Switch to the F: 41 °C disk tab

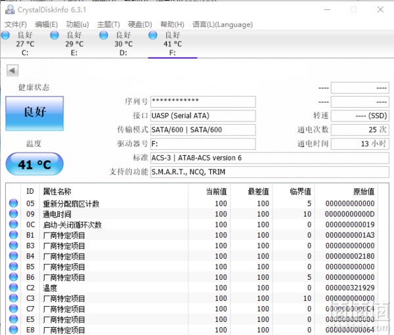coord(173,44)
